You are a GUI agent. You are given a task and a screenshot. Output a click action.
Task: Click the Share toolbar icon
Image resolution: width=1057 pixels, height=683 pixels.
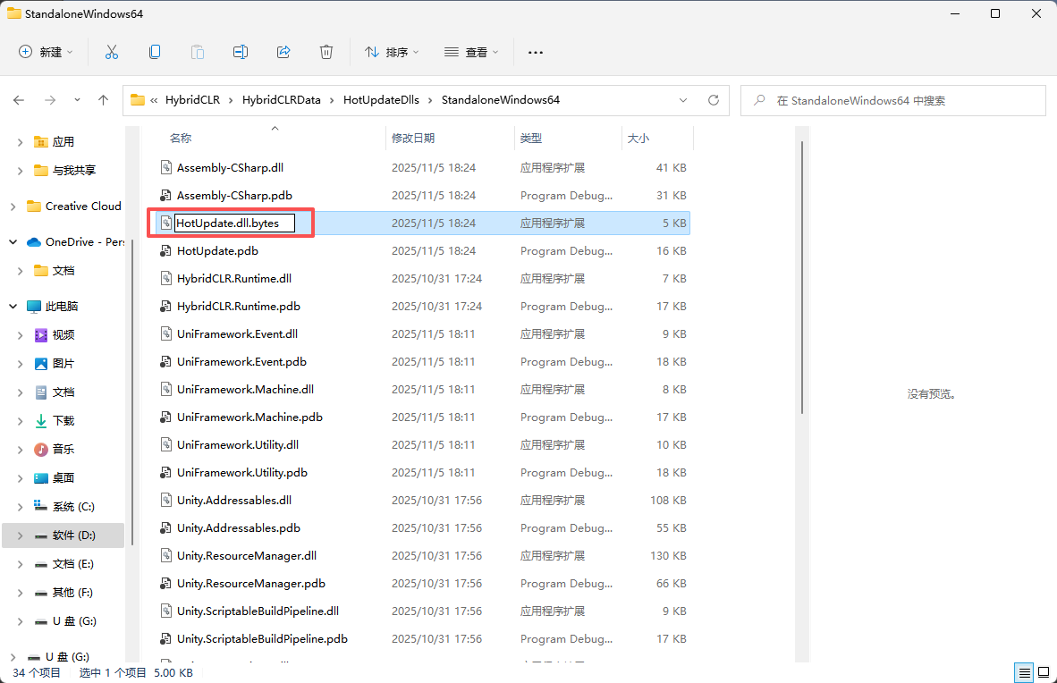click(x=283, y=52)
